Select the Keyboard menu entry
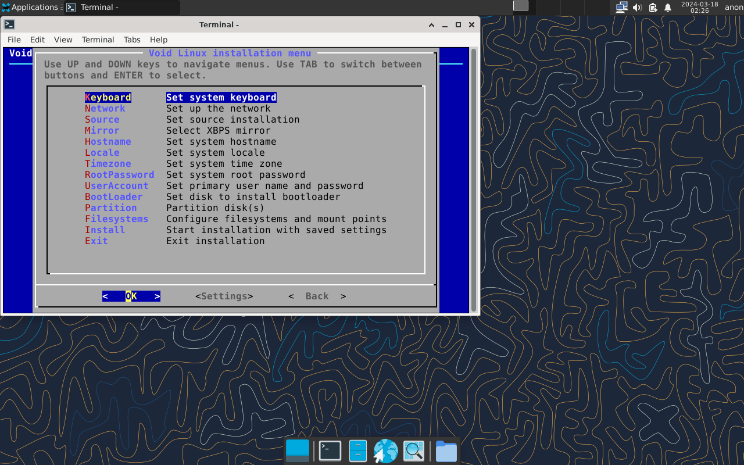The height and width of the screenshot is (465, 744). 108,97
